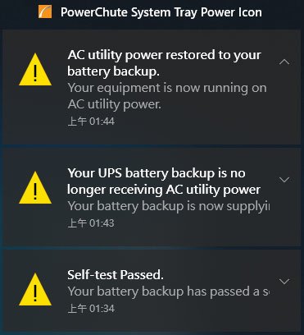Collapse the AC utility power restored notification

tap(284, 62)
